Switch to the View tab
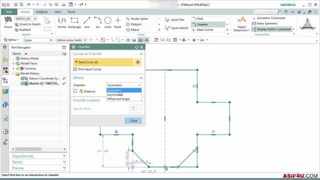This screenshot has width=320, height=180. click(57, 12)
